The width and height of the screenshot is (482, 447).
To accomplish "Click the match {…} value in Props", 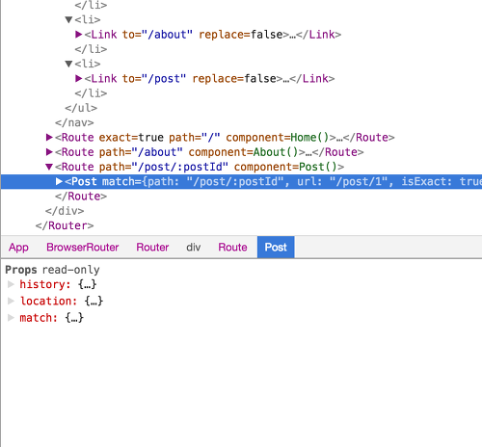I will [x=74, y=318].
